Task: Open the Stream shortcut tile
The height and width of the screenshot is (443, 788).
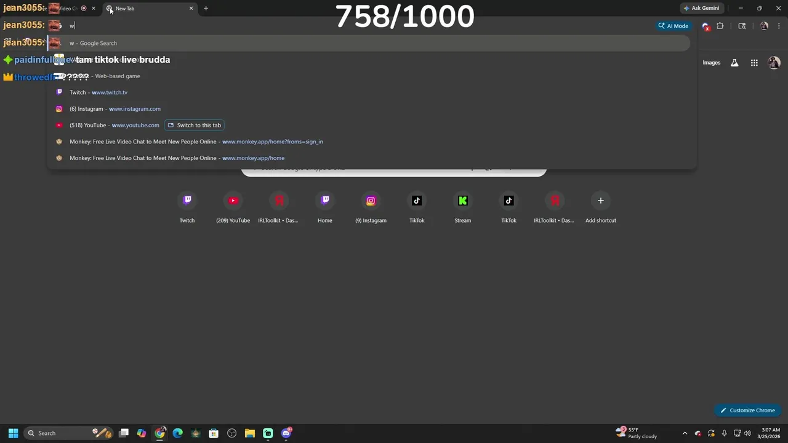Action: click(x=463, y=208)
